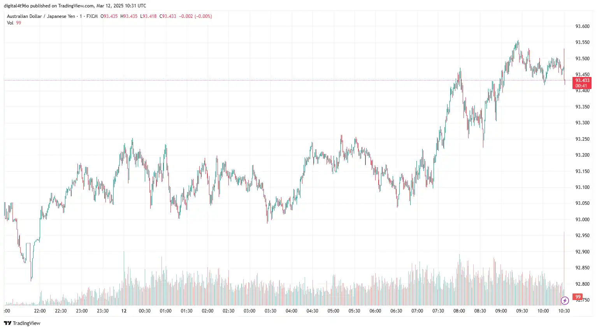Click the 05:00 time axis label

[334, 311]
